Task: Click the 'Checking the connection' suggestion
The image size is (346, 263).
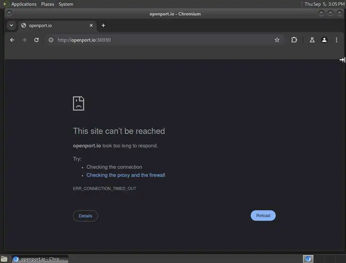Action: tap(114, 167)
